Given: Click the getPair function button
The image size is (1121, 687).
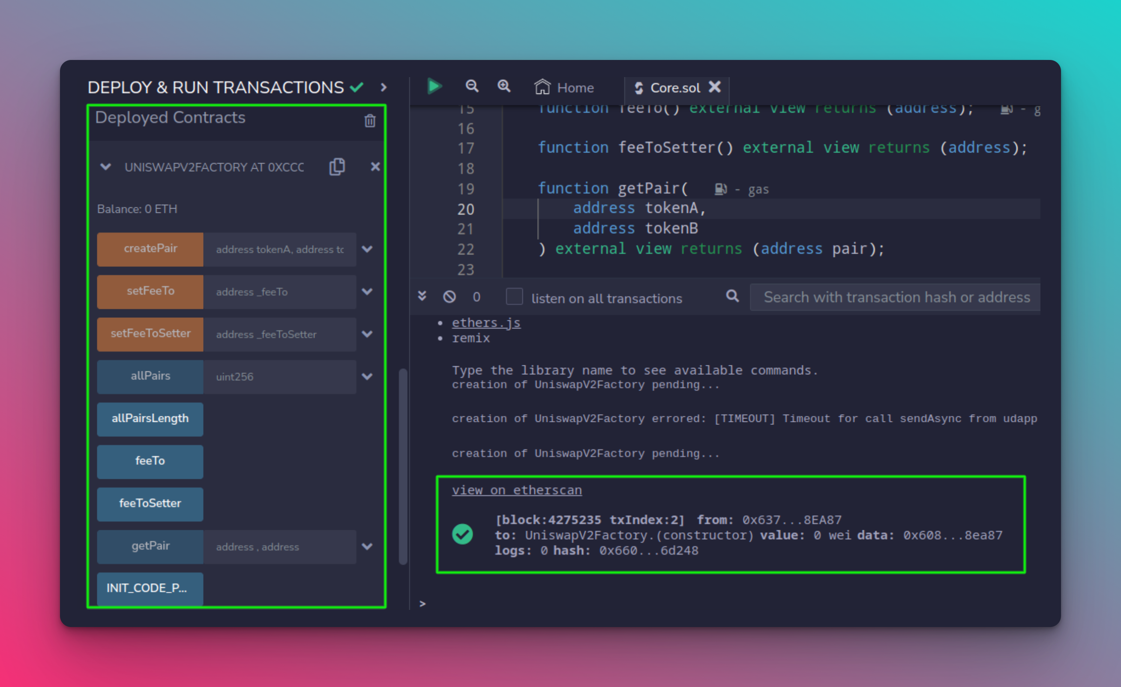Looking at the screenshot, I should (150, 547).
